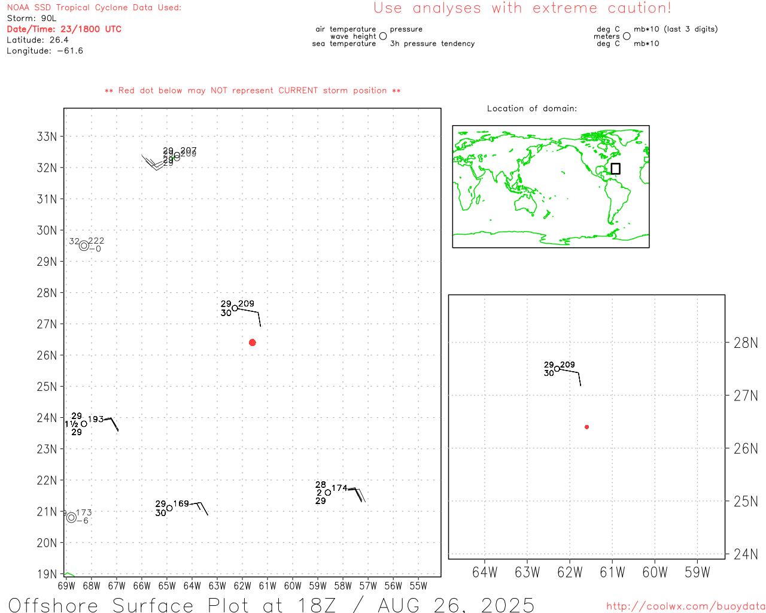Click the 'sea temperature' legend label

(344, 44)
